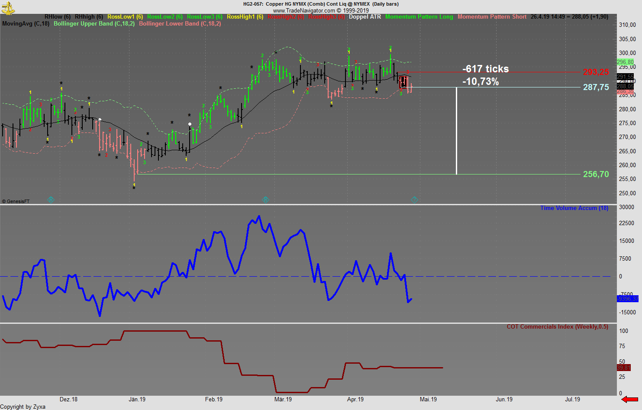Click the white dot marker on the late January bar

tap(190, 124)
